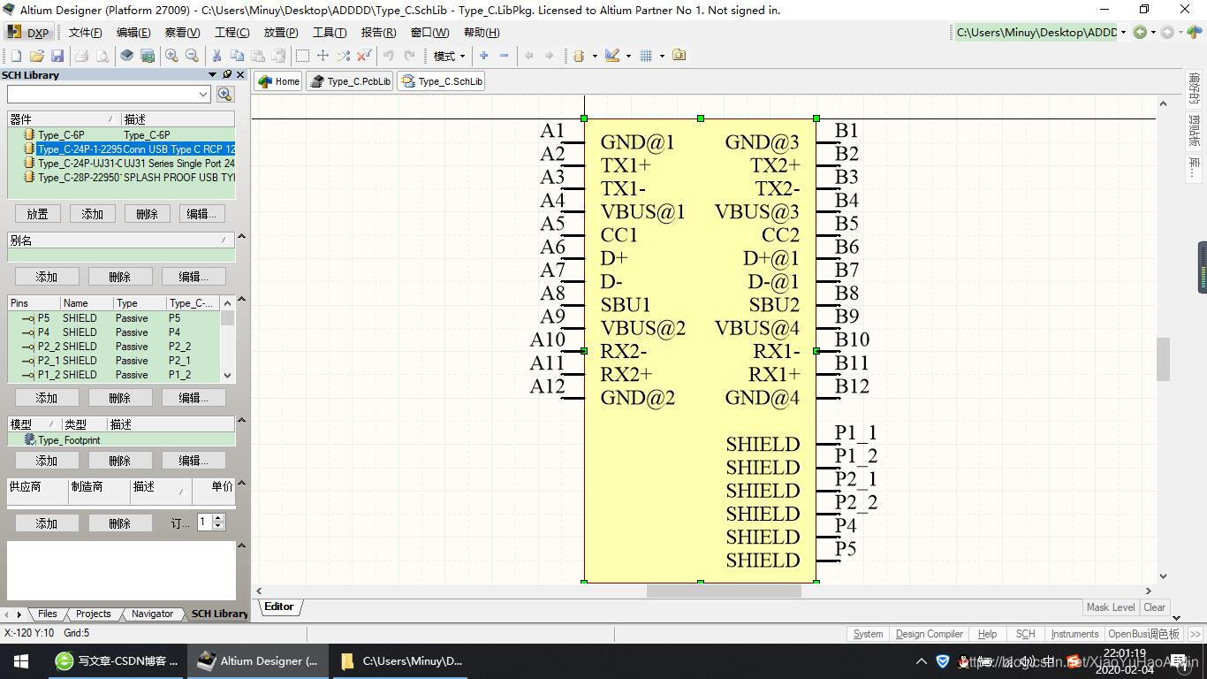Open the grid icon dropdown arrow

pyautogui.click(x=661, y=56)
